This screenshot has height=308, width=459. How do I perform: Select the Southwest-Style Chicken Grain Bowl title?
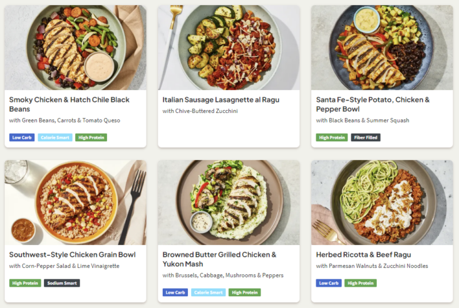click(x=72, y=254)
